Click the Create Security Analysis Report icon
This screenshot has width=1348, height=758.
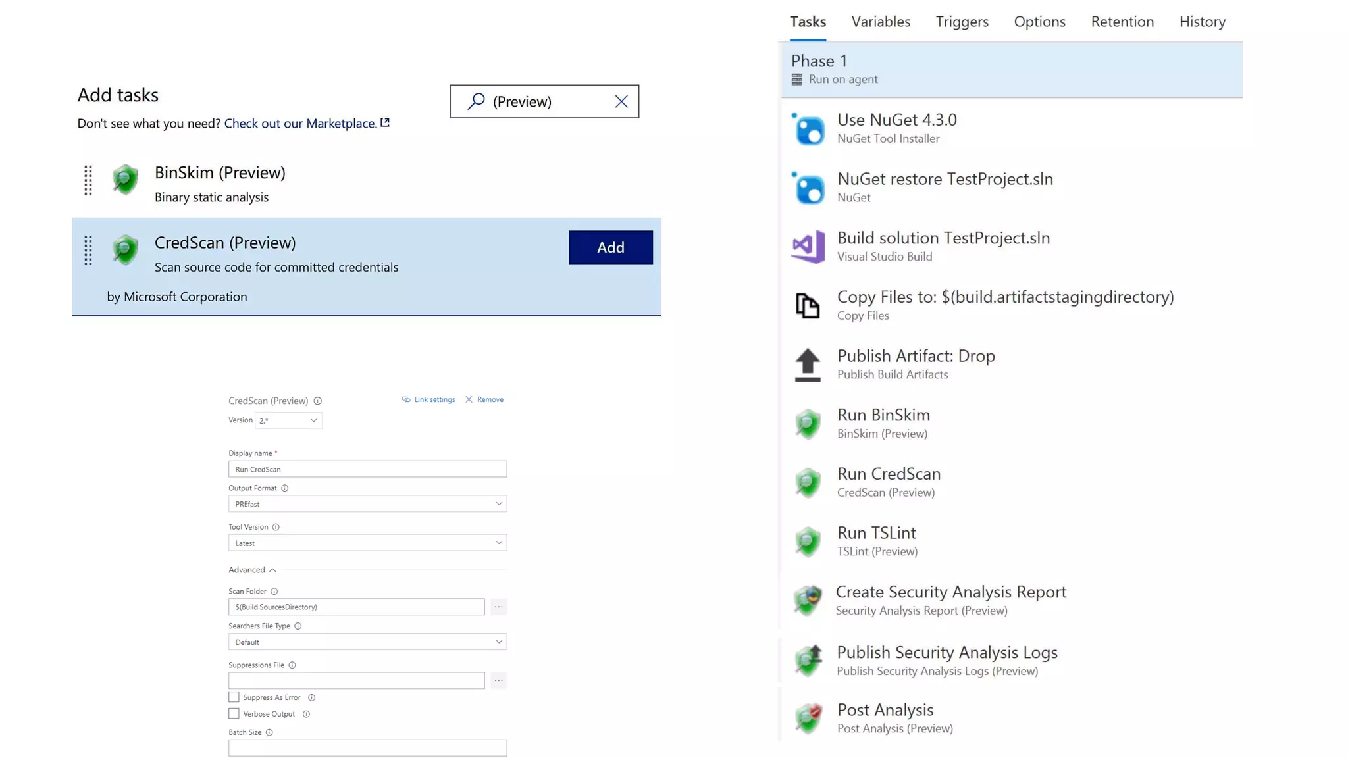point(808,600)
